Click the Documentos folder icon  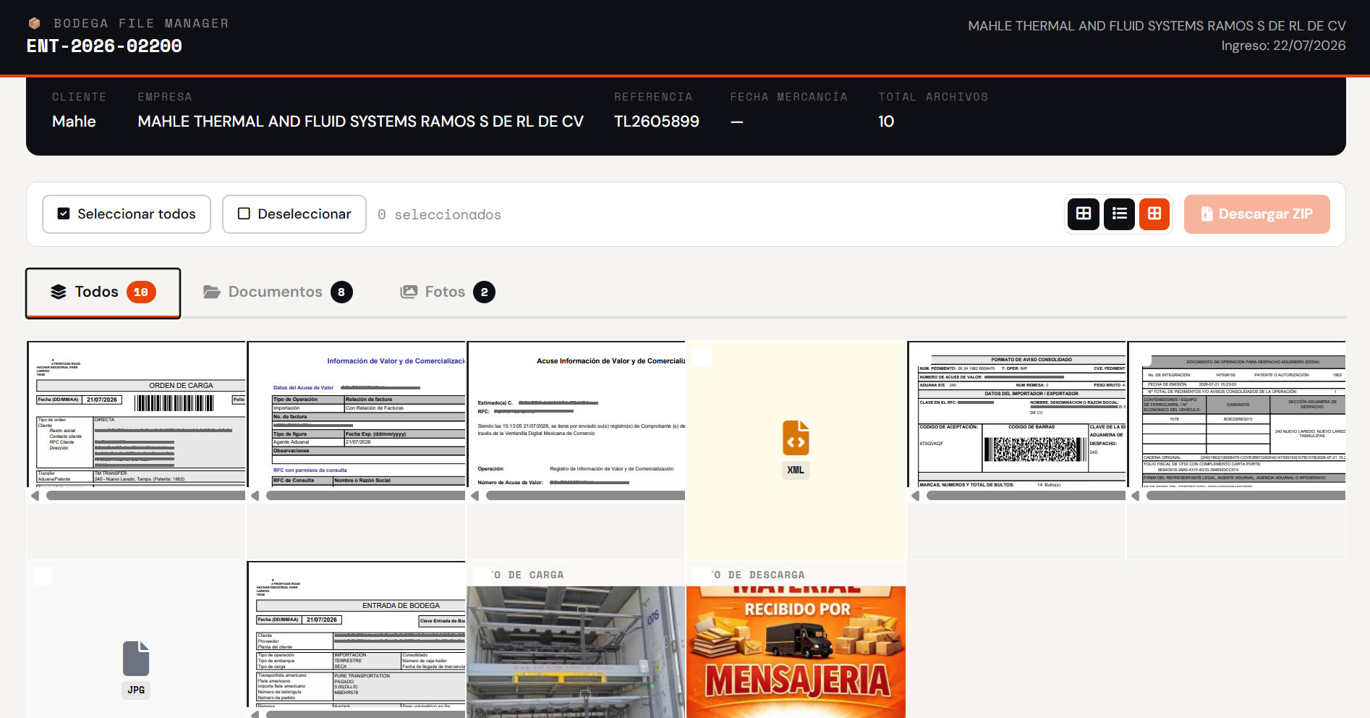212,292
